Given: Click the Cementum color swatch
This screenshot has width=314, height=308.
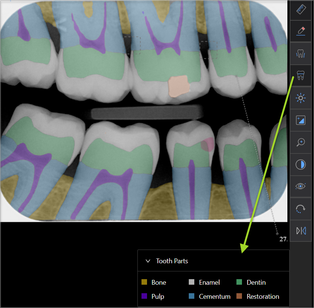Looking at the screenshot, I should click(191, 296).
